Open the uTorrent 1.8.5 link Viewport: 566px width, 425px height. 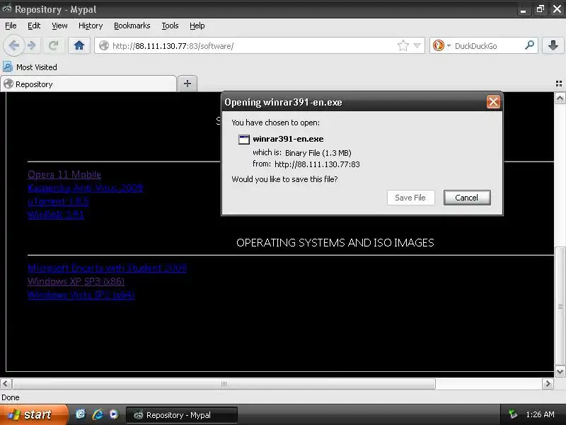pyautogui.click(x=58, y=201)
